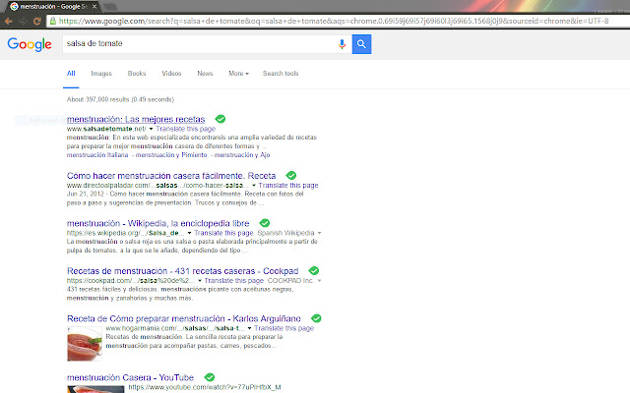This screenshot has width=630, height=393.
Task: Click green checkmark next to Wikipedia result
Action: coord(265,223)
